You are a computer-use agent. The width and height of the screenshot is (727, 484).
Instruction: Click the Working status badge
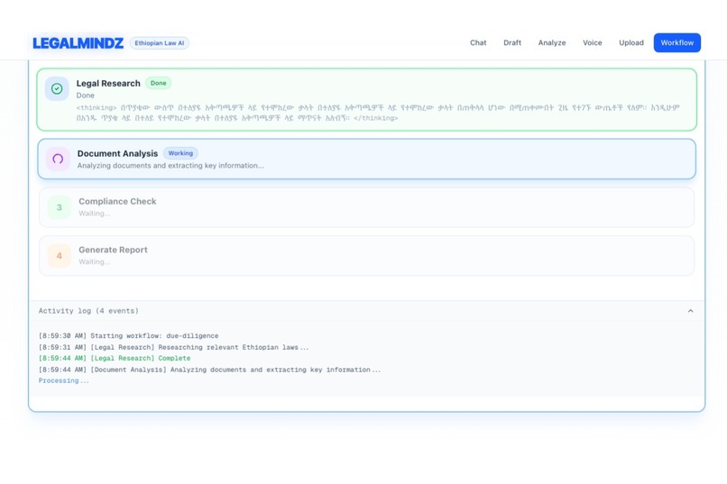[x=180, y=153]
